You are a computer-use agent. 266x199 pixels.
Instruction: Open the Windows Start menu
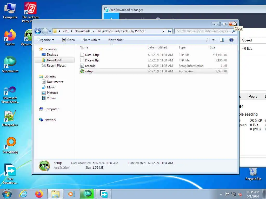(7, 194)
